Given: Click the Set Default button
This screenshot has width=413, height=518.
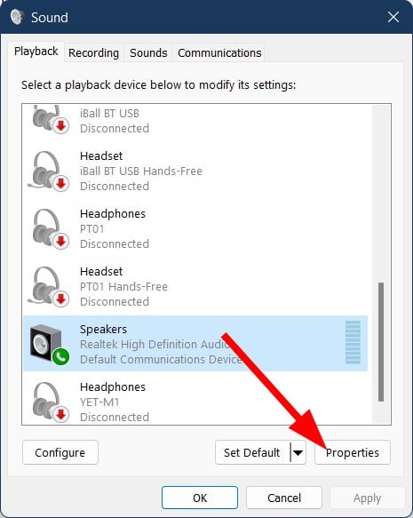Looking at the screenshot, I should tap(252, 452).
